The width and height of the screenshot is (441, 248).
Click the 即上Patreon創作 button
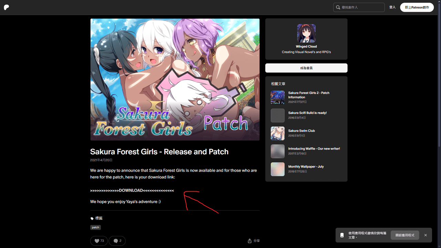point(417,7)
